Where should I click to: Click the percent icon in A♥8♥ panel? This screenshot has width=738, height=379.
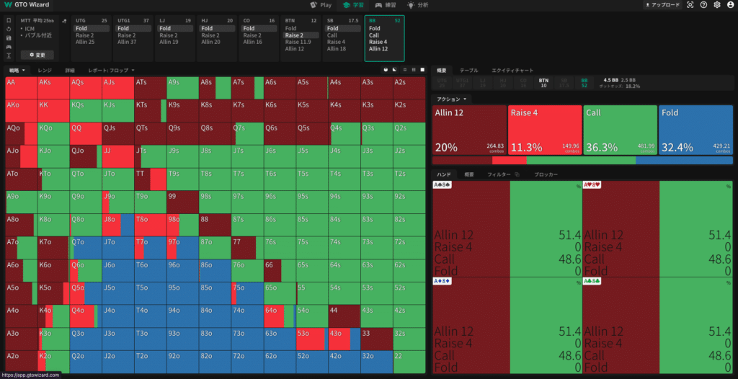tap(729, 187)
